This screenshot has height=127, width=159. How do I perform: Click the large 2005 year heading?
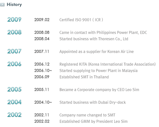click(x=14, y=90)
